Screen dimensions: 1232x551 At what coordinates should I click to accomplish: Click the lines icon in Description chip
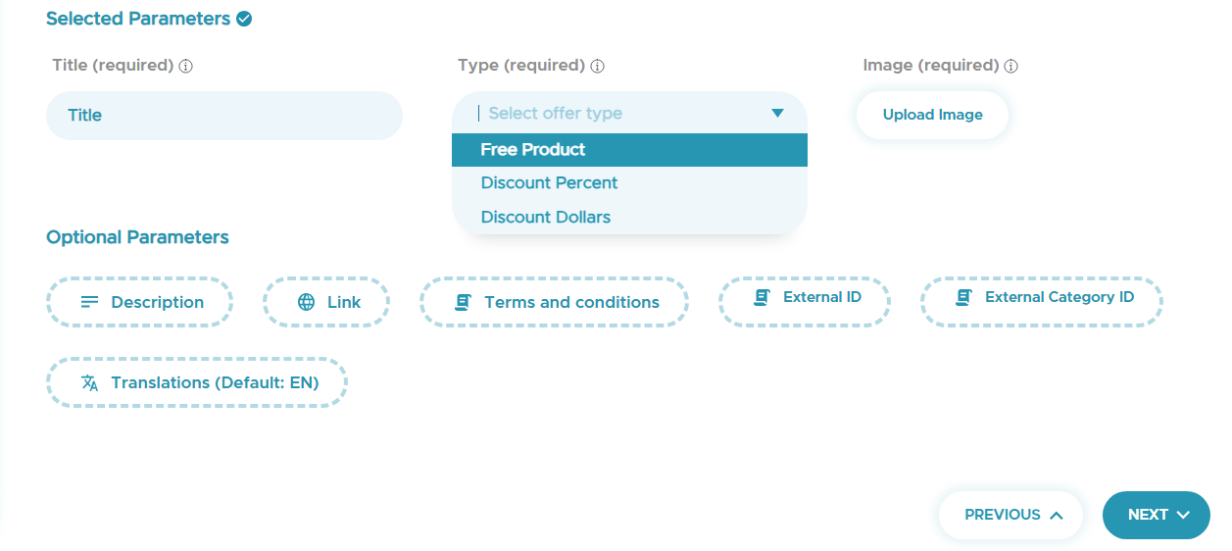point(90,302)
